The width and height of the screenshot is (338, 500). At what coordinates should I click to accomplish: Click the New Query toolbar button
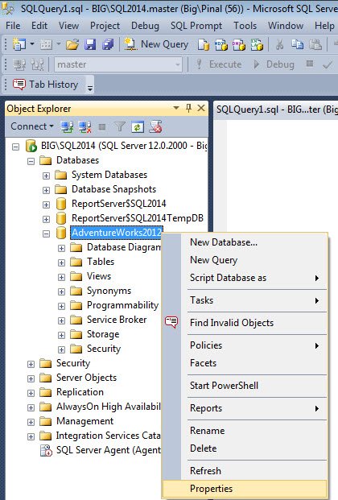click(156, 44)
